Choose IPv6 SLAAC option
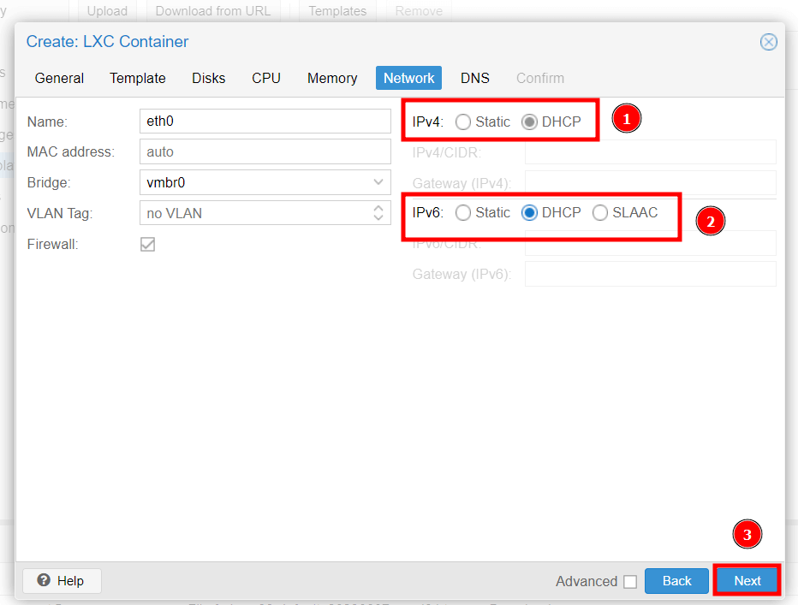798x605 pixels. pyautogui.click(x=600, y=212)
